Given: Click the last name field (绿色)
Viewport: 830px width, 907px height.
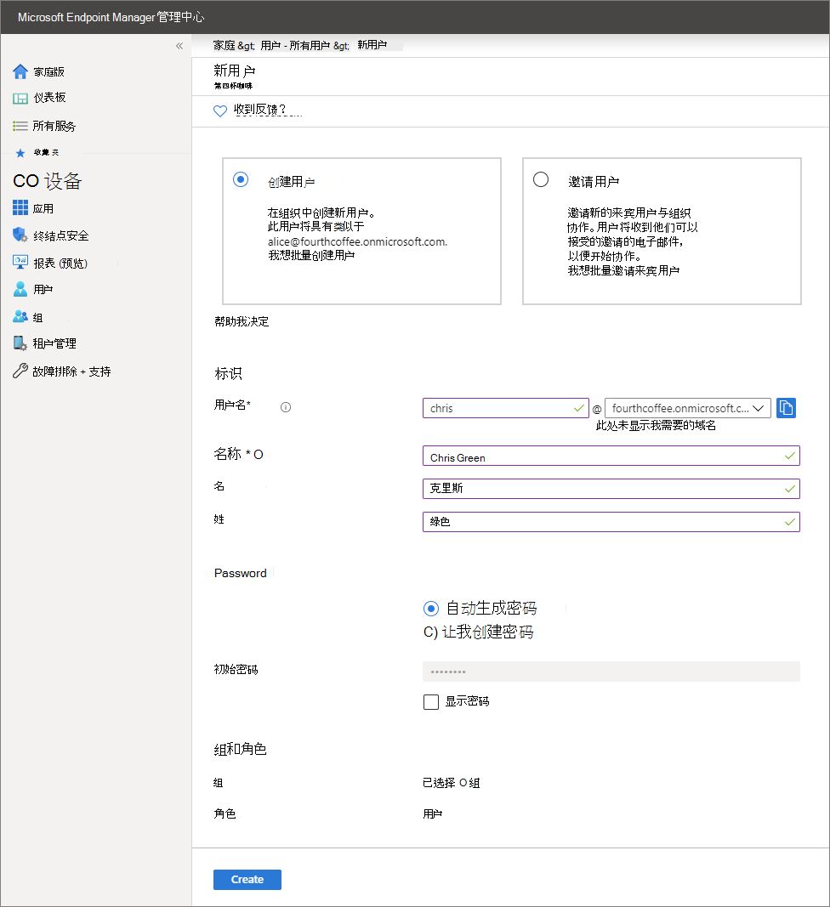Looking at the screenshot, I should click(611, 522).
